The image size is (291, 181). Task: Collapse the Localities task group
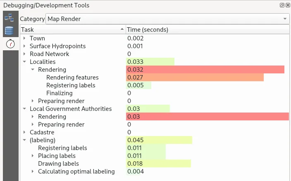24,62
